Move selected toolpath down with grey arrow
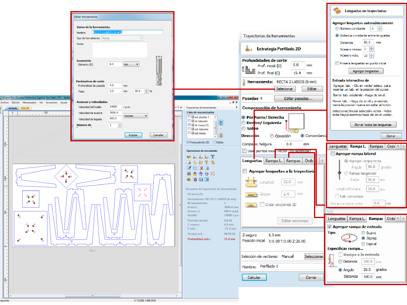 click(221, 129)
